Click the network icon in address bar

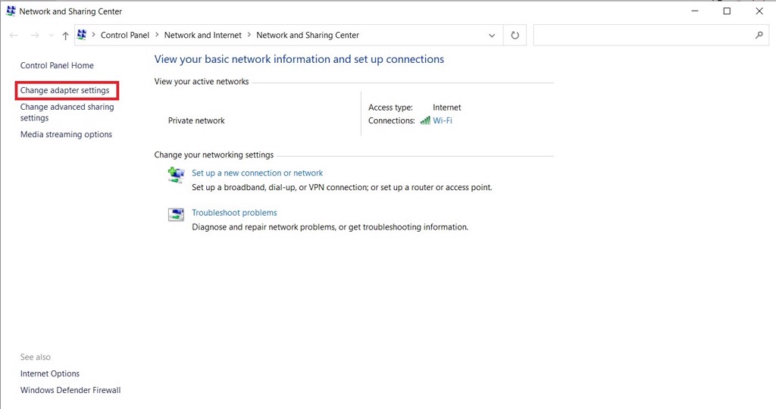[82, 35]
